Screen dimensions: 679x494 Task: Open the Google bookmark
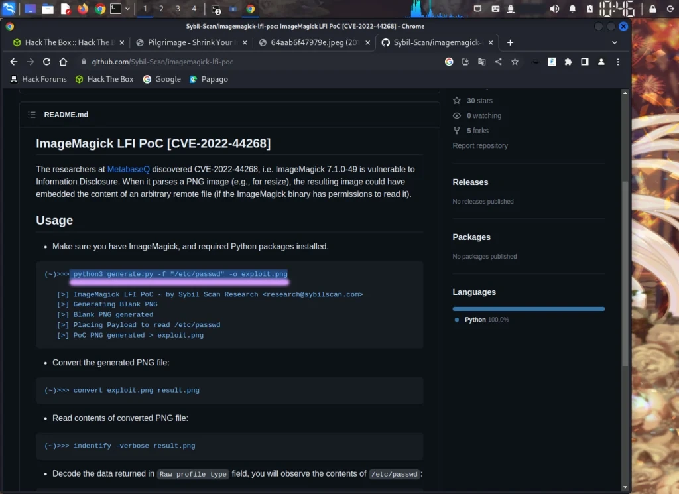(x=162, y=79)
